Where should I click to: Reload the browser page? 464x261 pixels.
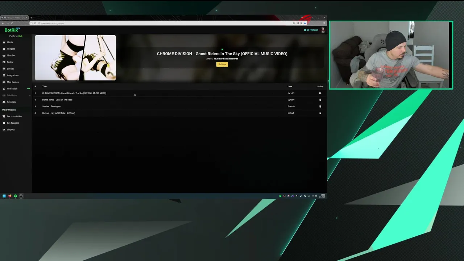tap(12, 23)
